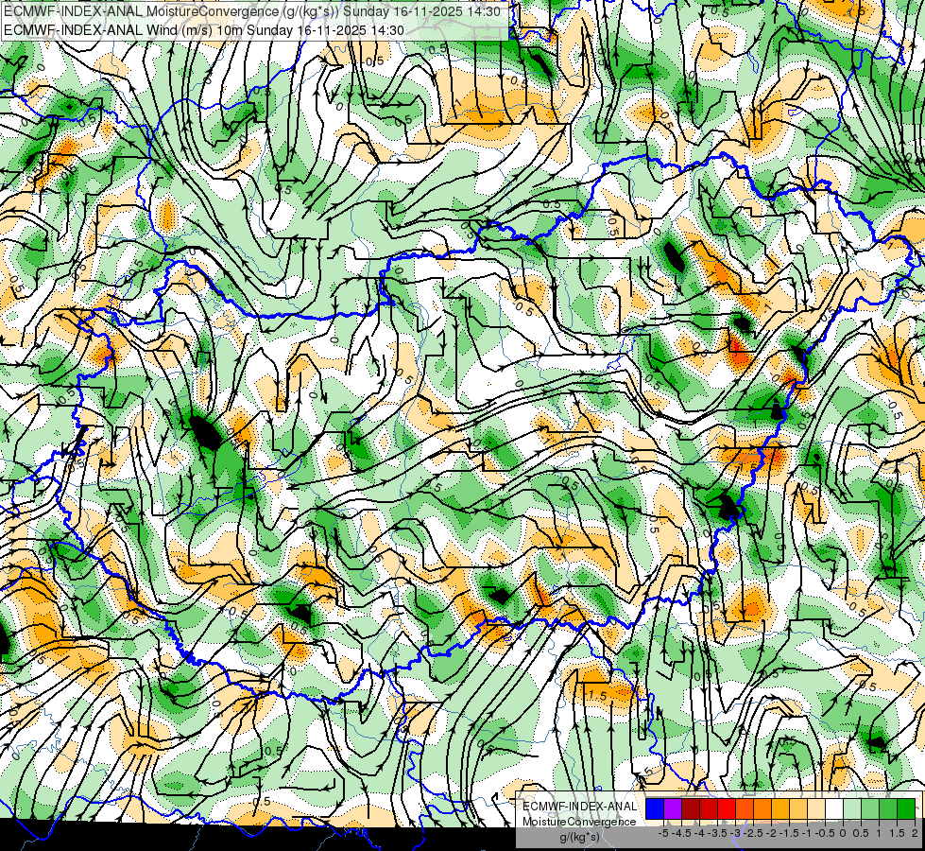Click the legend label MoistureConvergence
Screen dimensions: 925x851
click(x=579, y=822)
